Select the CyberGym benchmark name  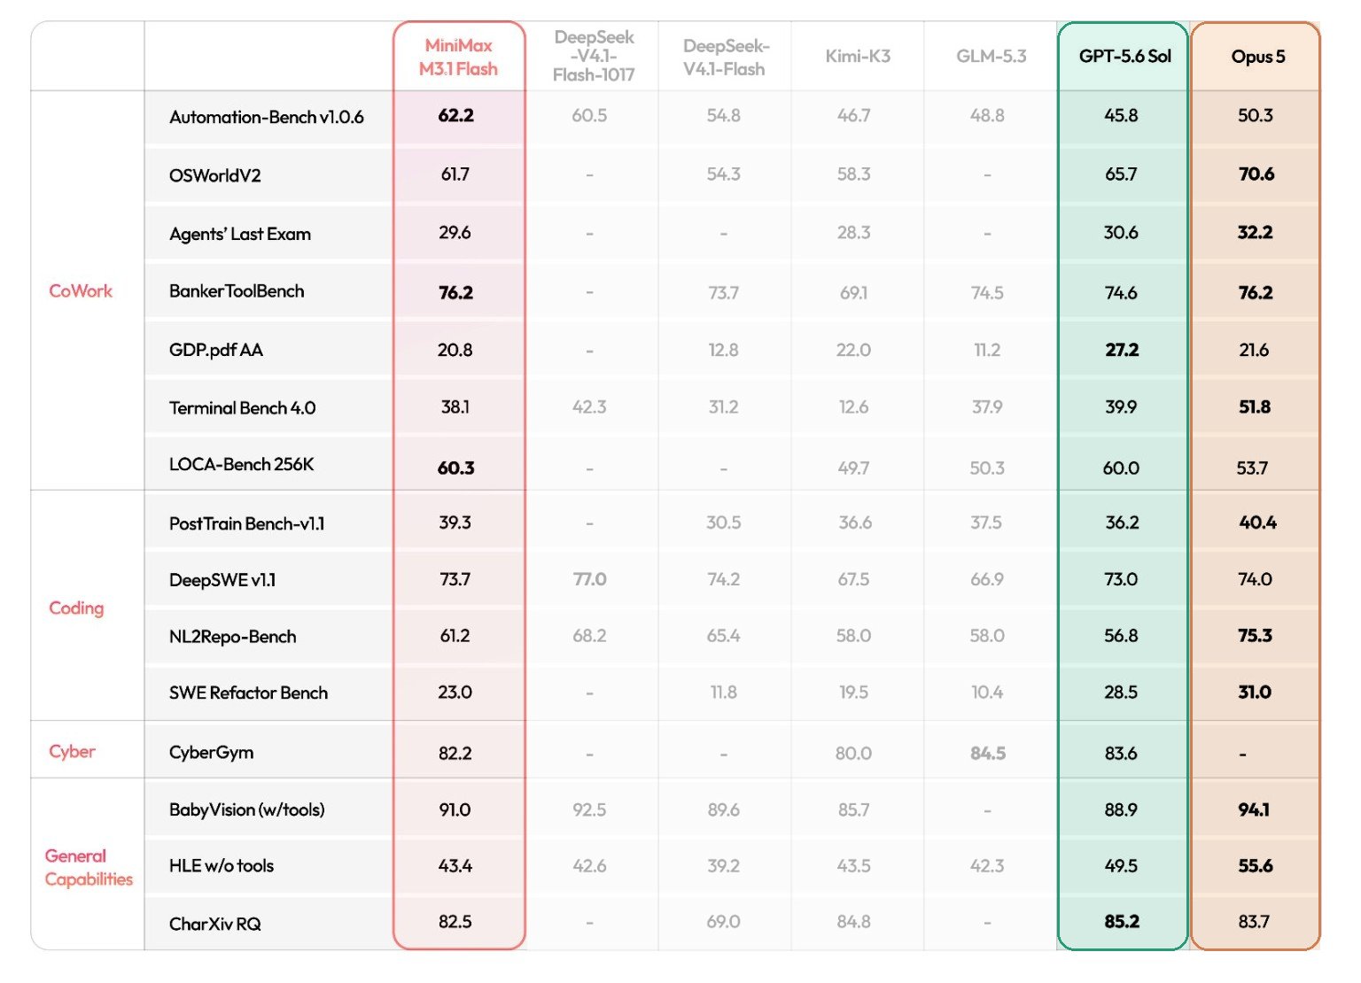tap(211, 752)
